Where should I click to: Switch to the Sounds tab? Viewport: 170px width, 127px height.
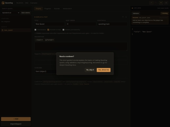tap(57, 9)
